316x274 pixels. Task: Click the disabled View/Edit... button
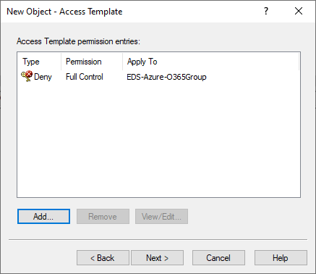[x=161, y=216]
